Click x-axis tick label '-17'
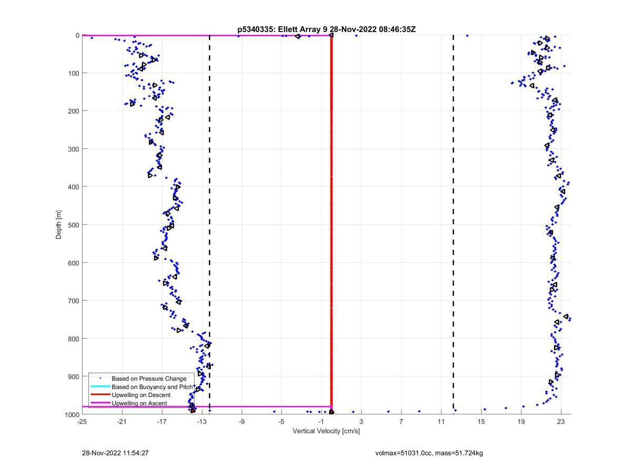 tap(162, 422)
